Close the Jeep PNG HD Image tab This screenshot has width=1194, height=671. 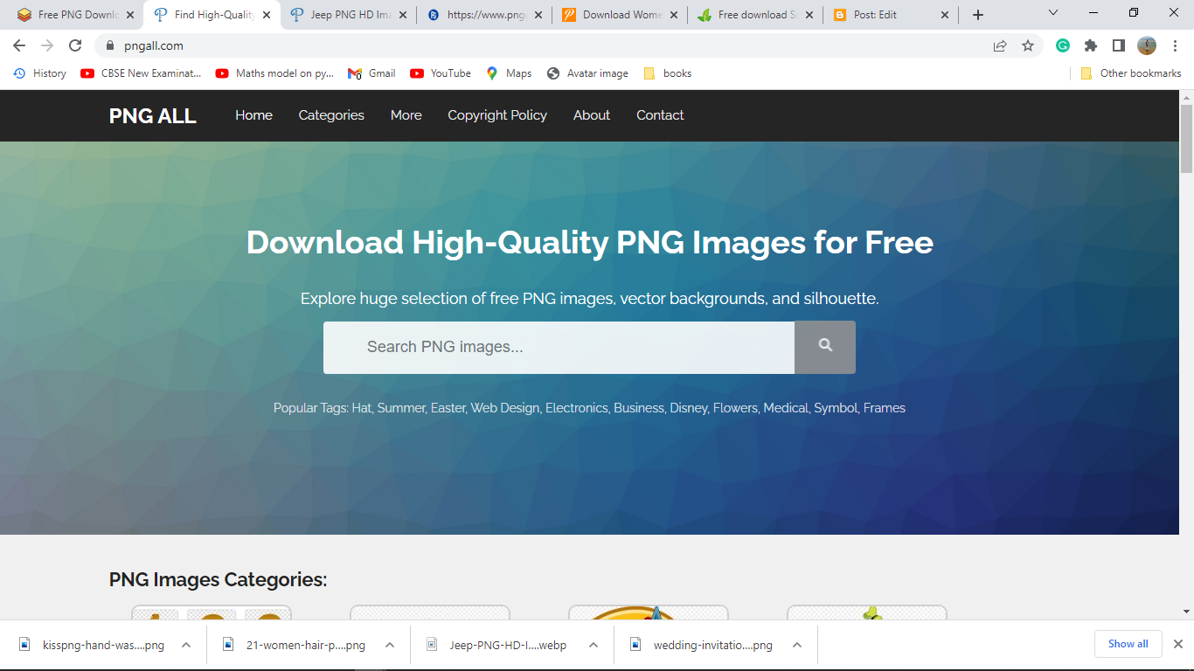point(403,15)
